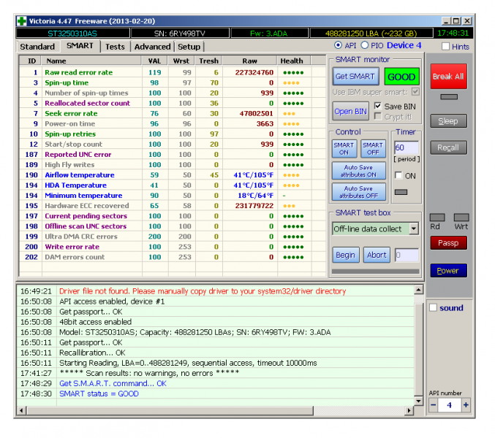Decrease API number with minus button
The width and height of the screenshot is (495, 438).
pyautogui.click(x=434, y=405)
